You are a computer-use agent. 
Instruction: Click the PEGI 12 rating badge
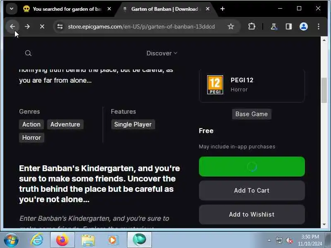pos(215,85)
